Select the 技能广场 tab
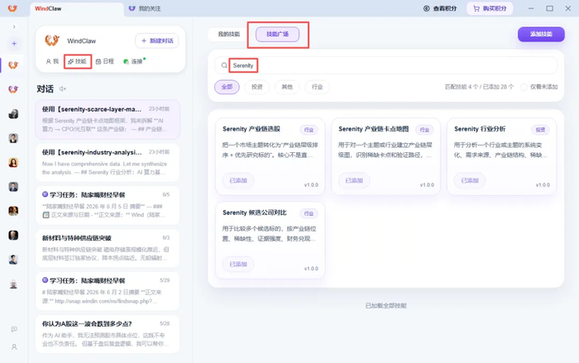 (x=277, y=34)
